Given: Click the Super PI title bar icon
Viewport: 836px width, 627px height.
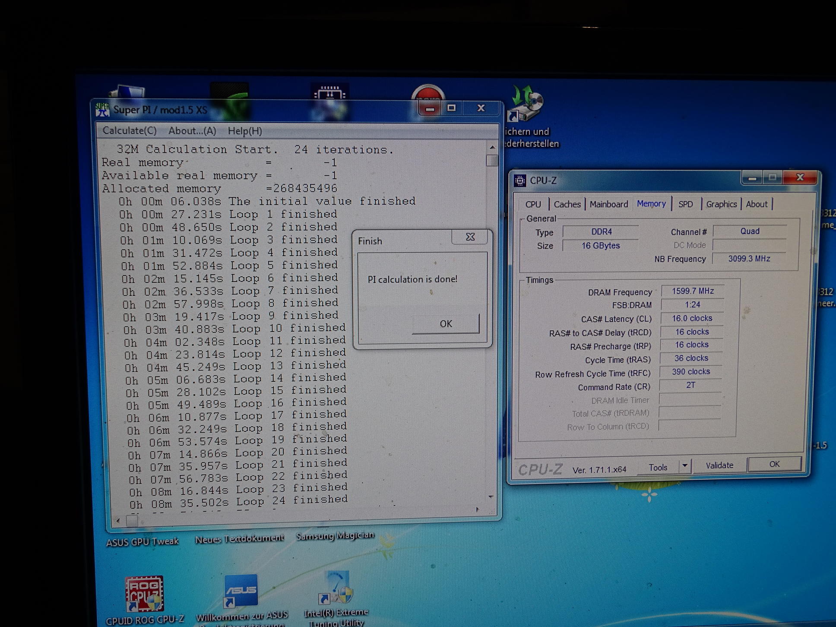Looking at the screenshot, I should (x=102, y=110).
